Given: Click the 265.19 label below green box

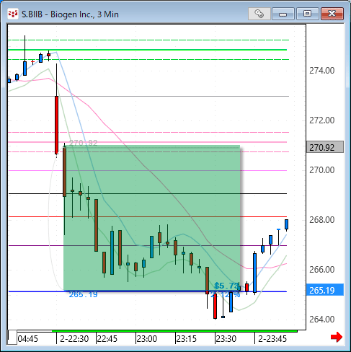Looking at the screenshot, I should pyautogui.click(x=83, y=294).
